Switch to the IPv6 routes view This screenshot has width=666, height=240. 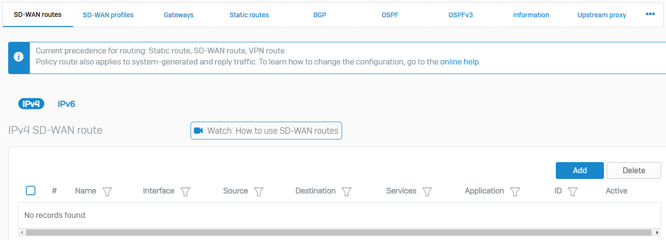point(66,104)
